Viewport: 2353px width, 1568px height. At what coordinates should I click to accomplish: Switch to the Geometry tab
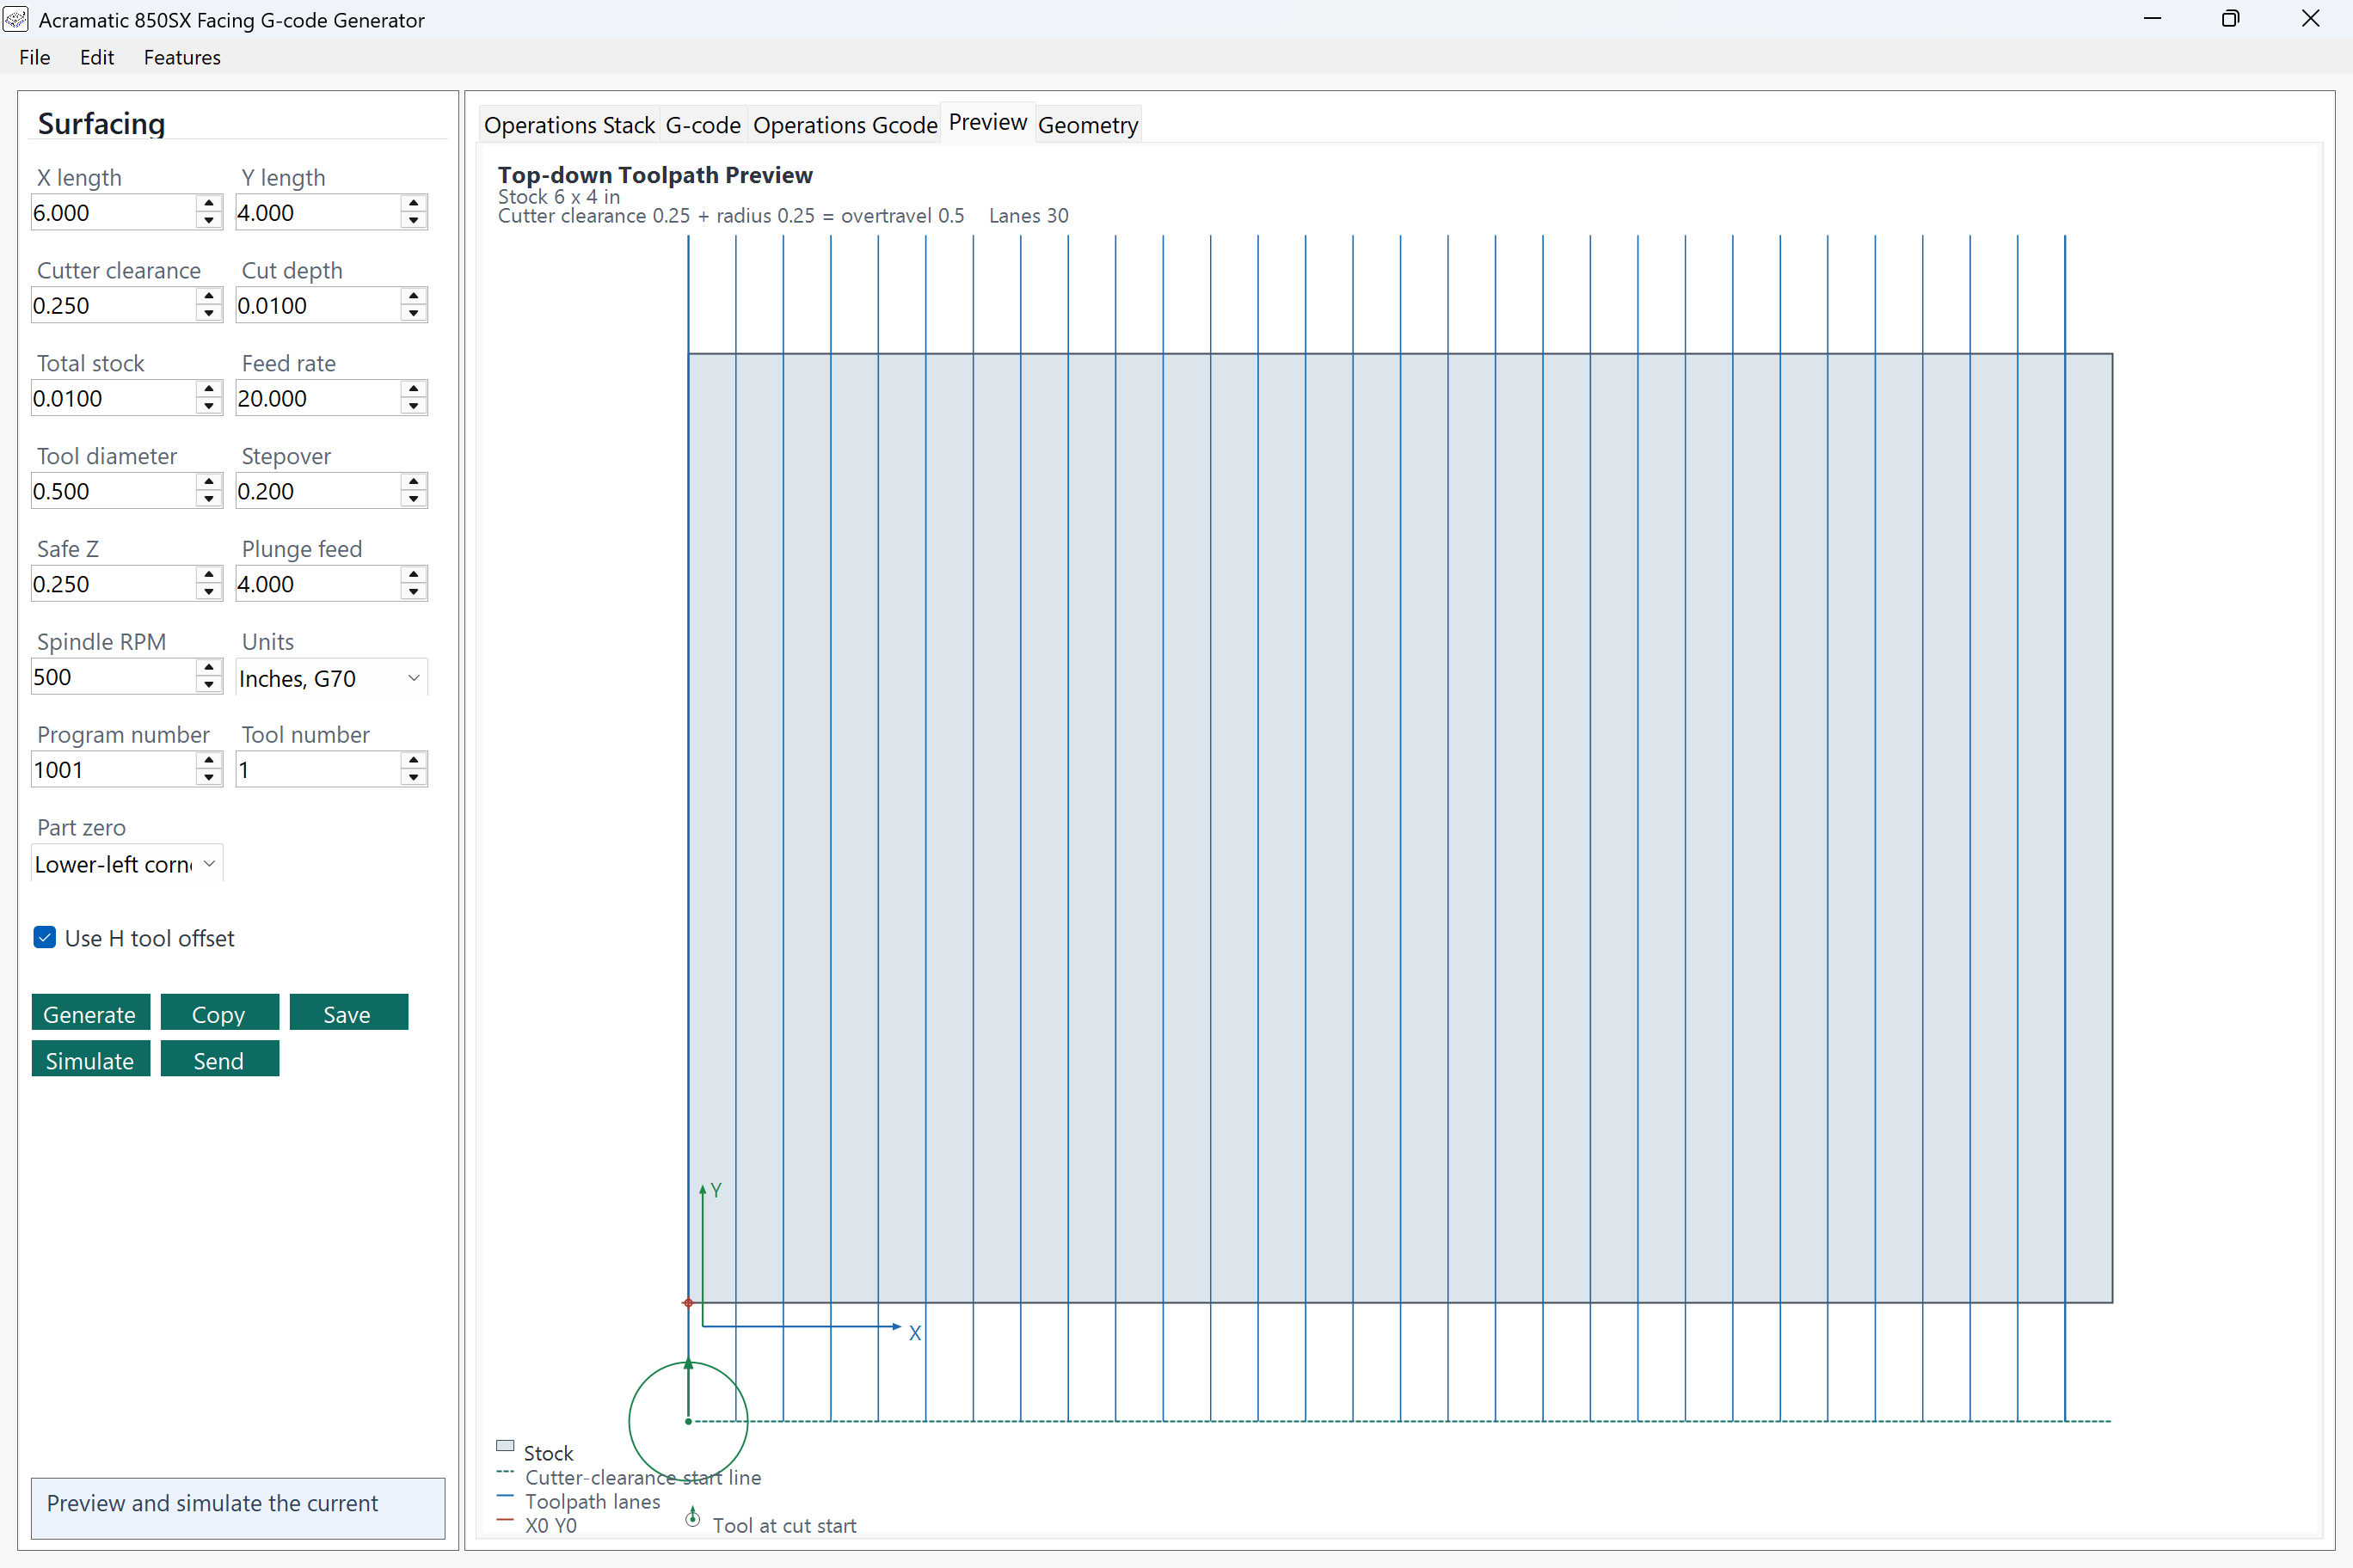(x=1089, y=125)
